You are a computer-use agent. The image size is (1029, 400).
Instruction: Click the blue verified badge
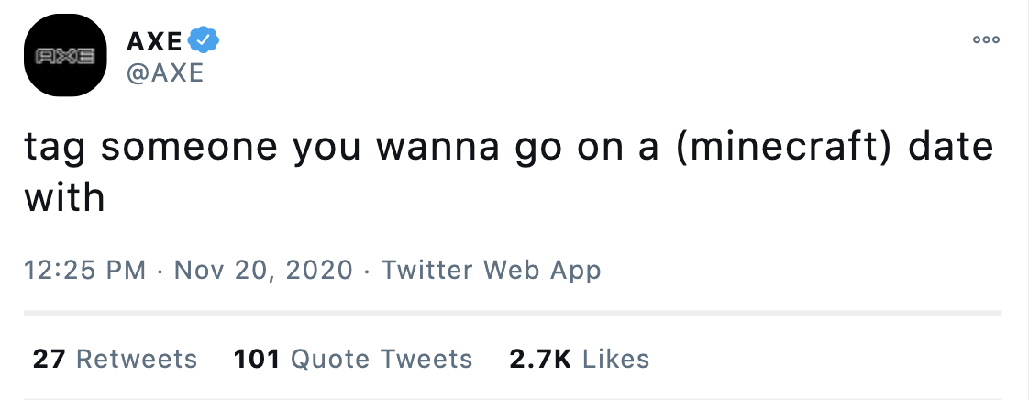pyautogui.click(x=204, y=40)
